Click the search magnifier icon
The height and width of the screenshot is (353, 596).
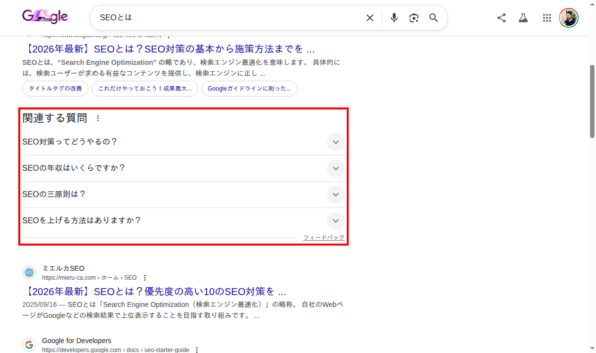point(433,17)
